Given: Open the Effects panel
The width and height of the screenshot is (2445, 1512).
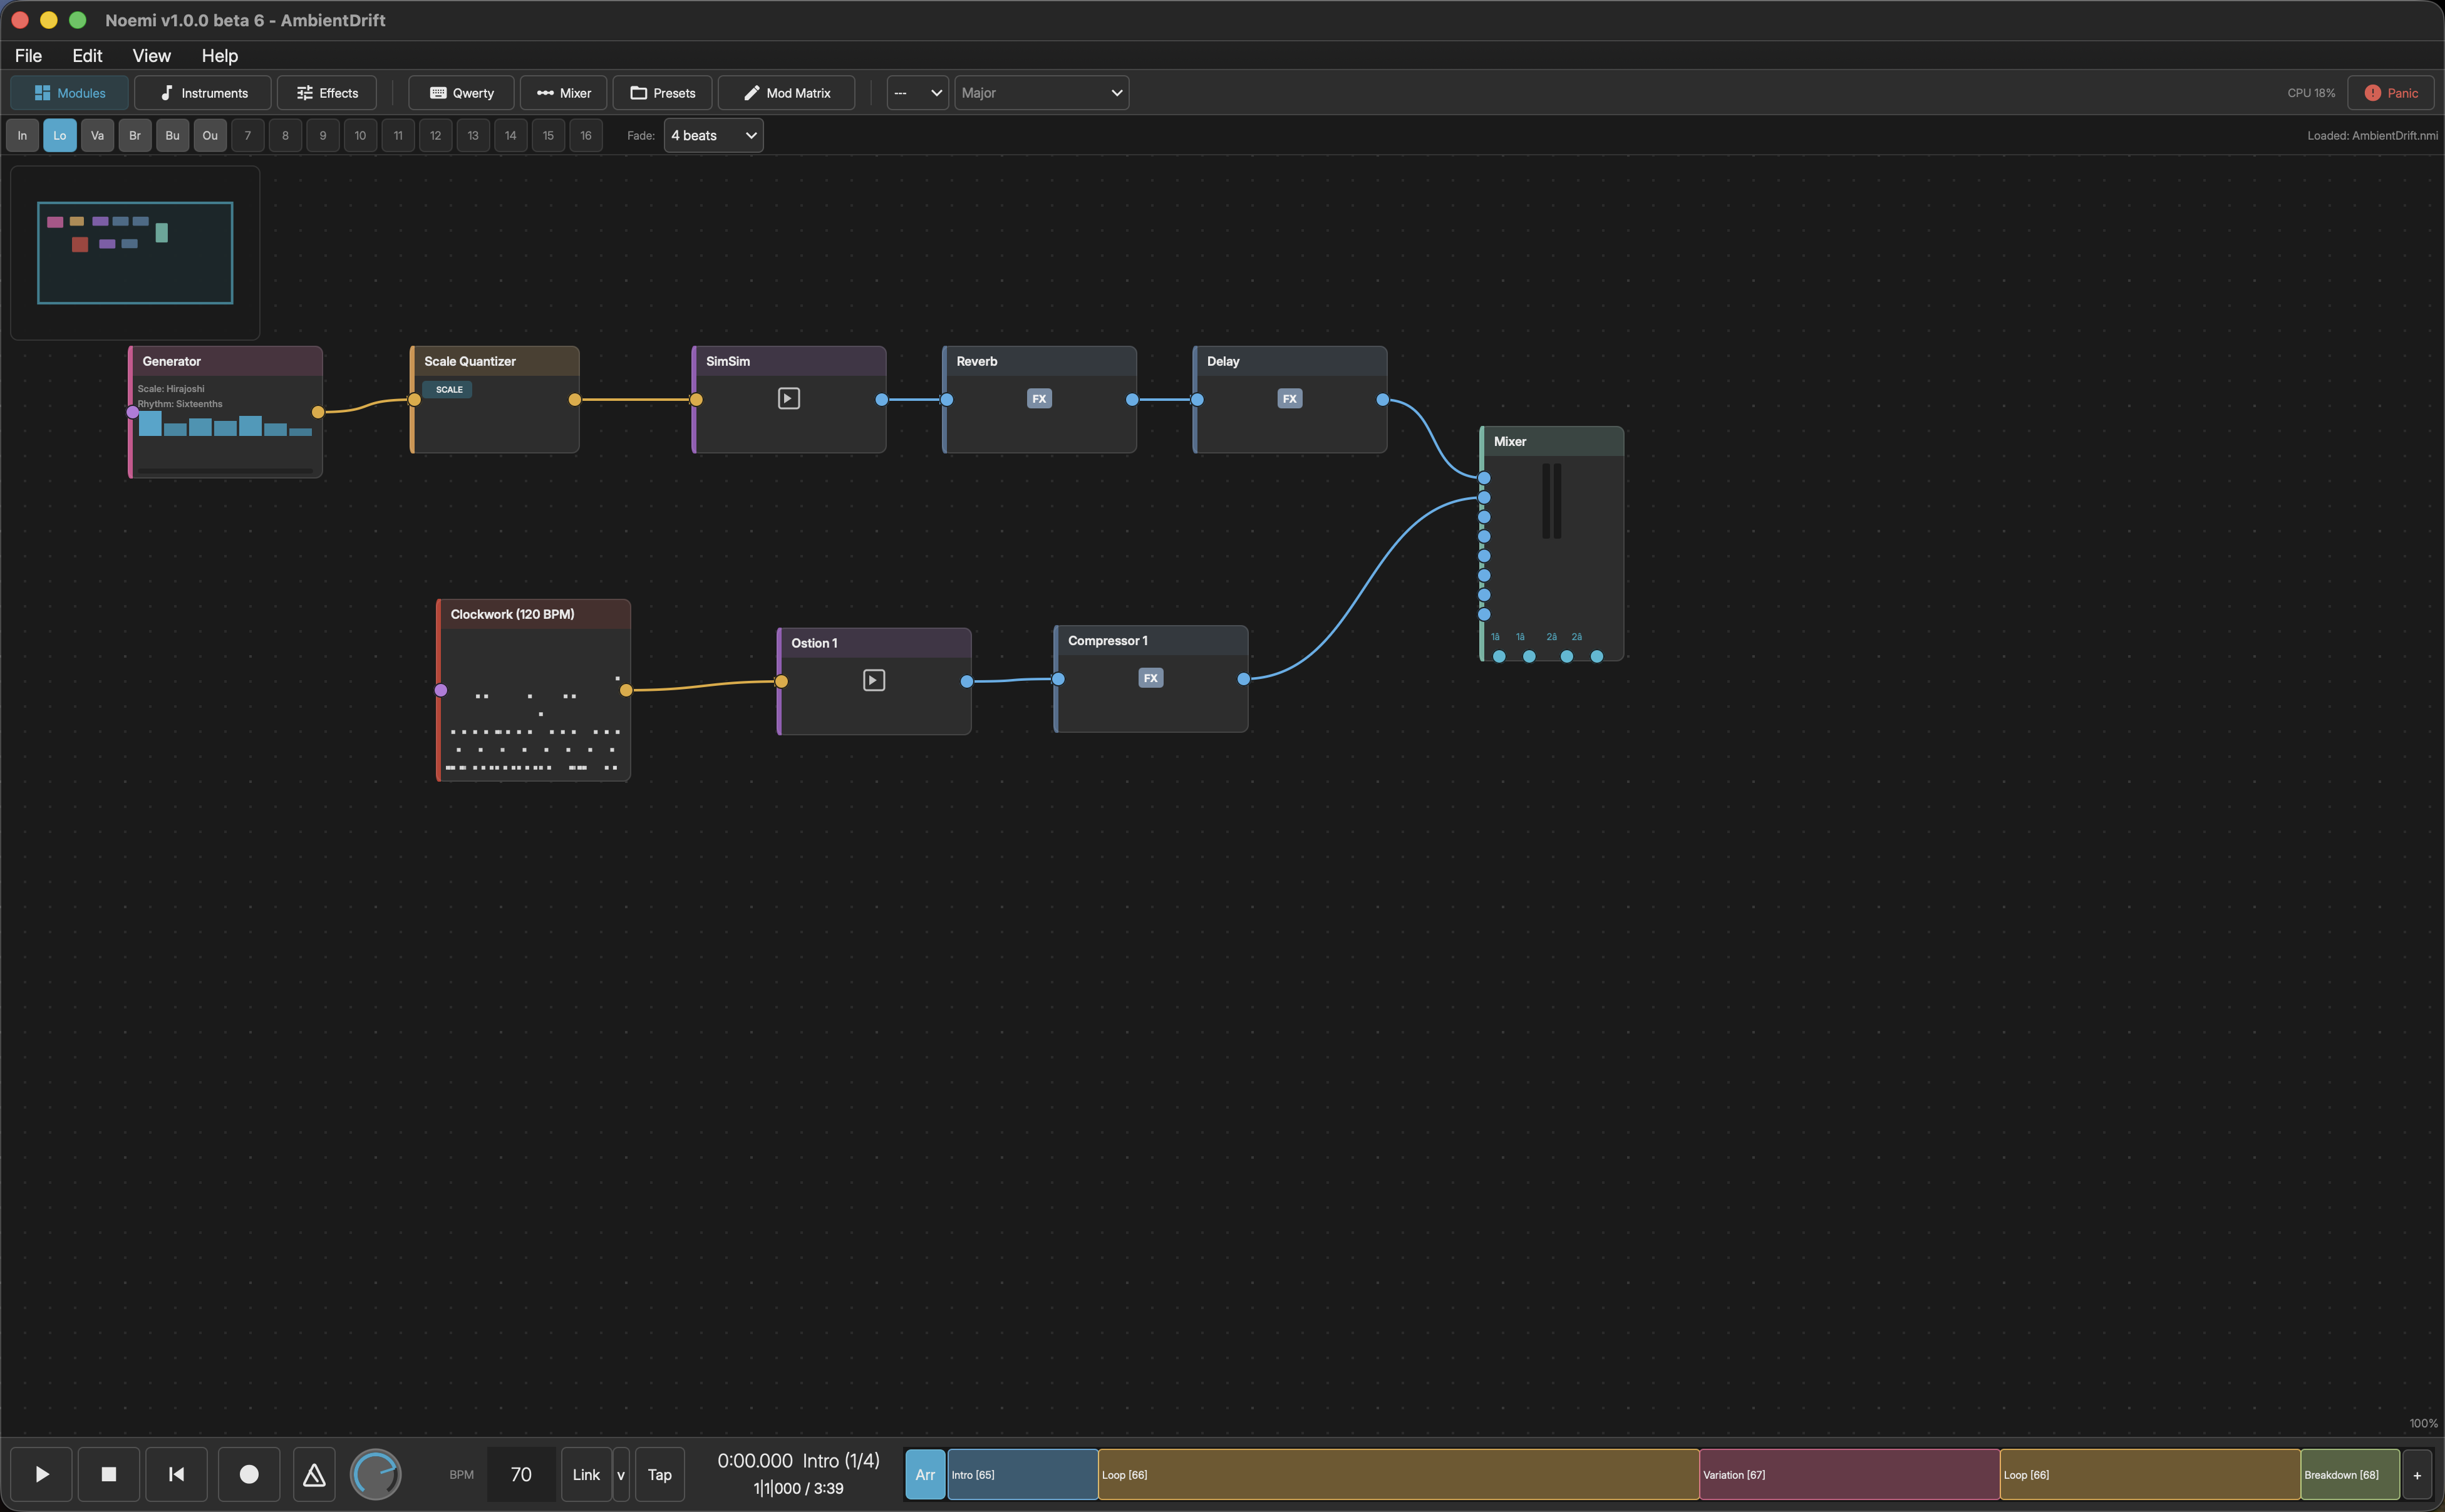Looking at the screenshot, I should [327, 93].
